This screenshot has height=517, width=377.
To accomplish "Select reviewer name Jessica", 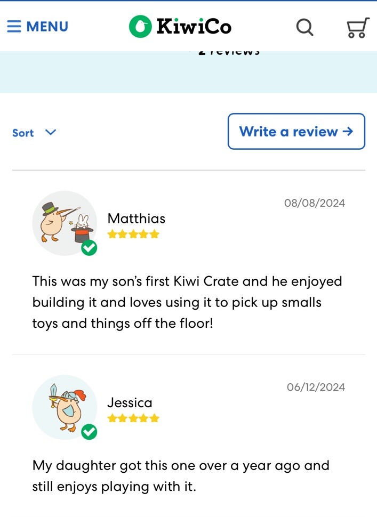I will [x=130, y=403].
